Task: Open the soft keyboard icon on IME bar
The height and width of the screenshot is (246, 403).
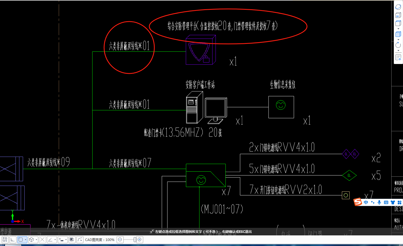Action: coord(386,202)
